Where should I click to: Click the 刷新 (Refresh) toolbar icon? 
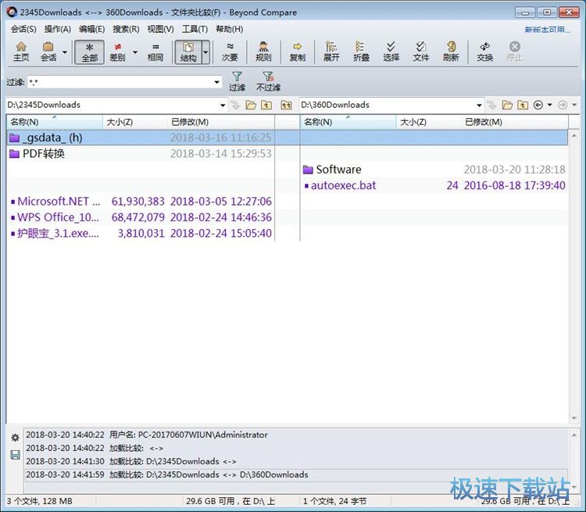(x=451, y=52)
